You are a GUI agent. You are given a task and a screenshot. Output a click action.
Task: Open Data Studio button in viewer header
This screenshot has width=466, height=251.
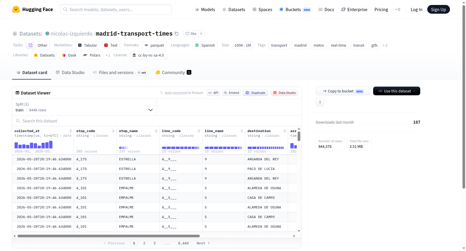[x=284, y=93]
